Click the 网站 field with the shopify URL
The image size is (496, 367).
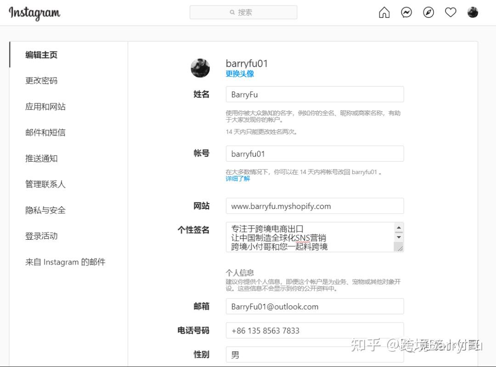tap(315, 206)
